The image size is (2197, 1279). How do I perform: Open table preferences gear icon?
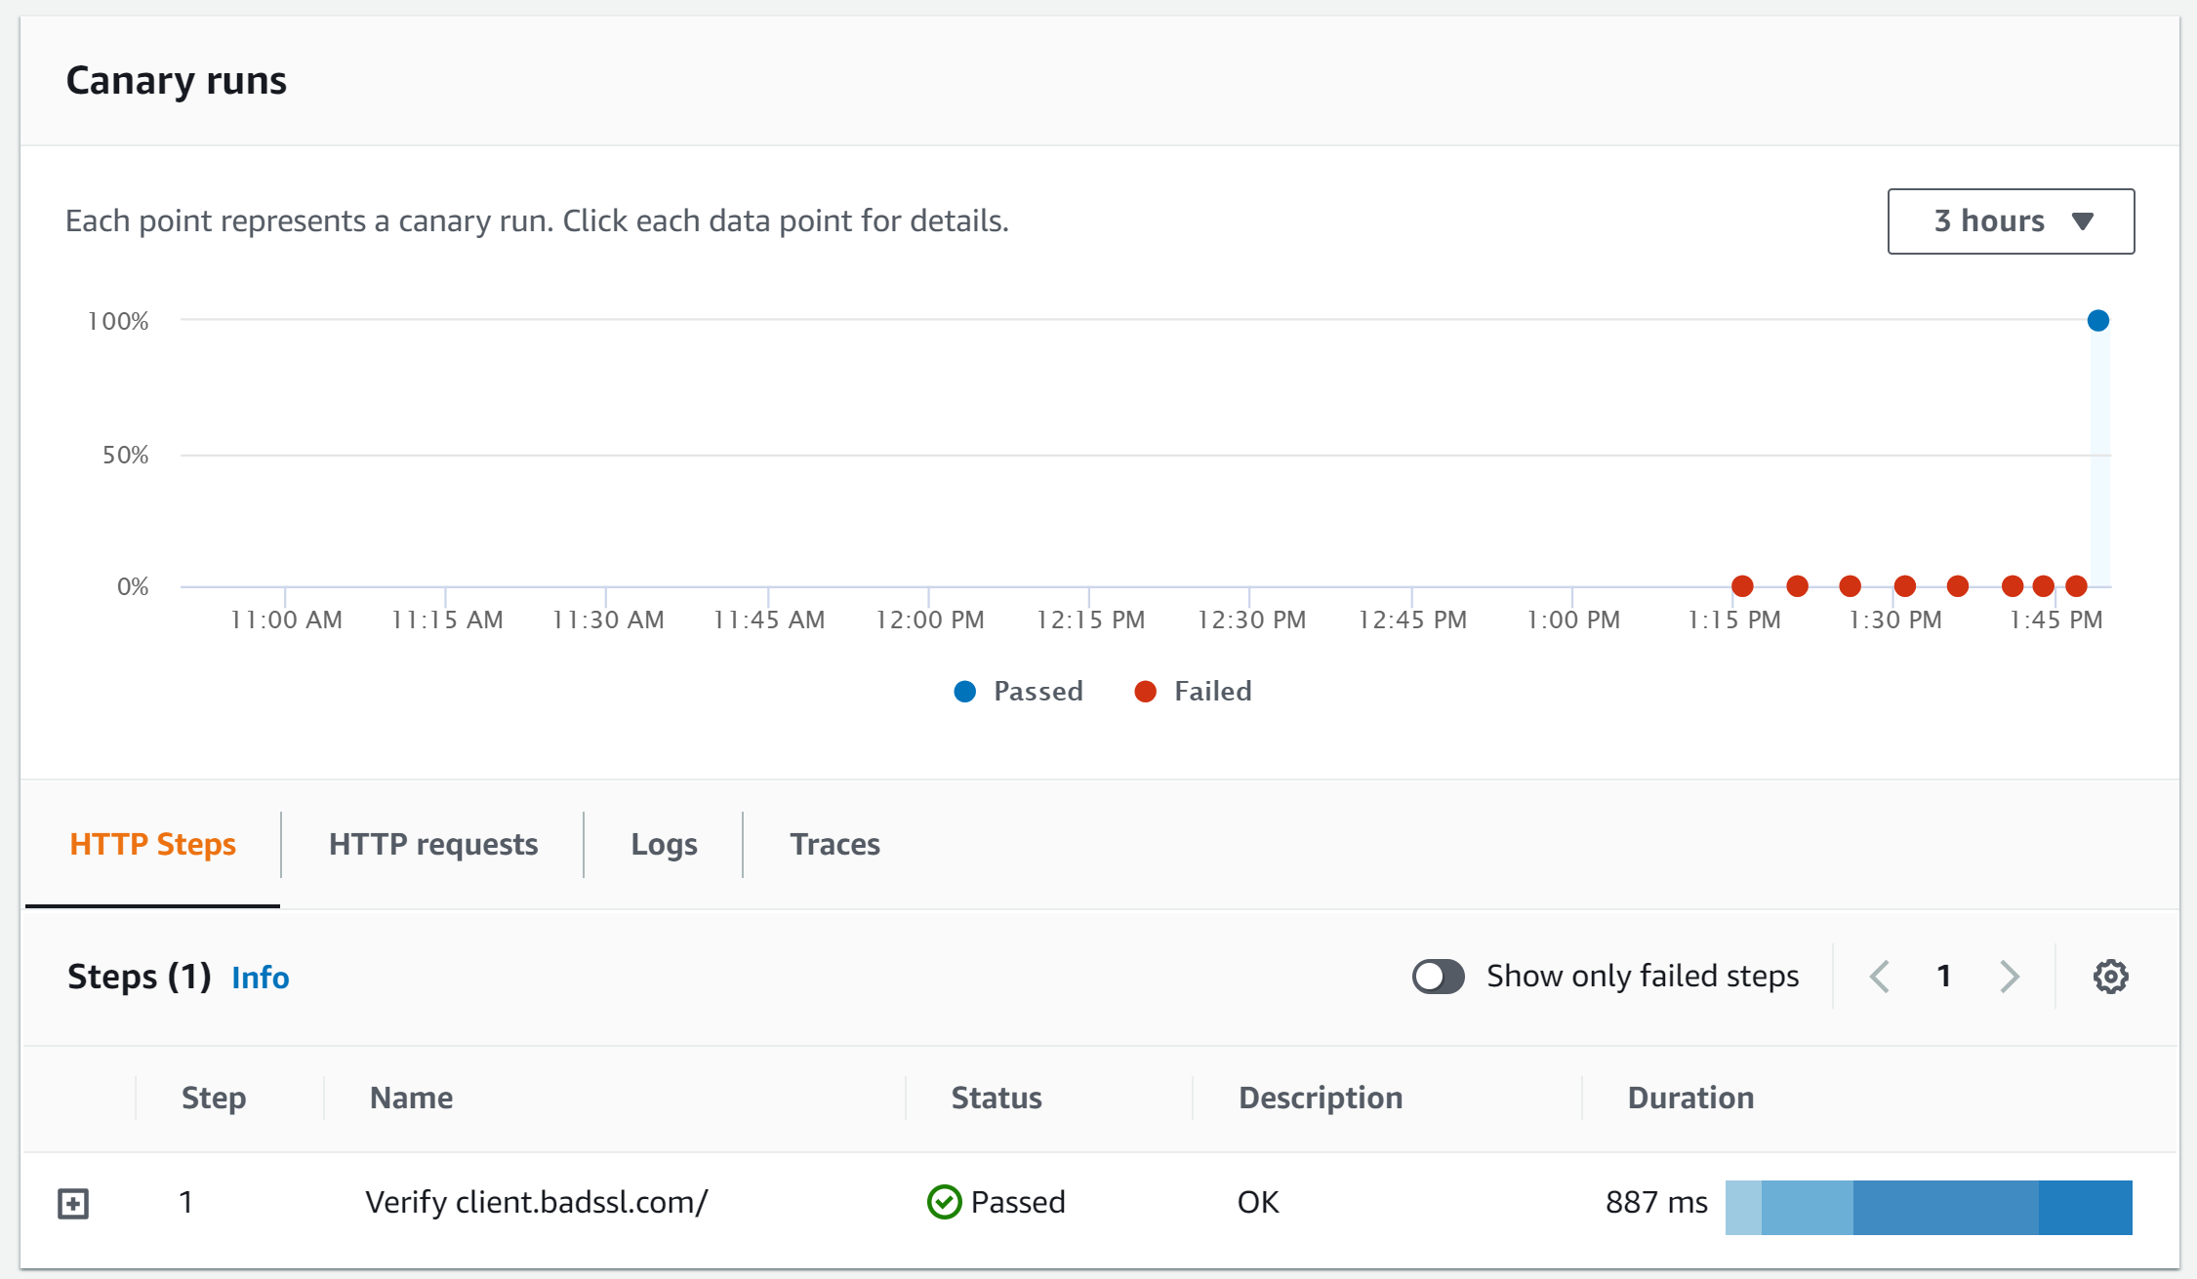(x=2110, y=976)
